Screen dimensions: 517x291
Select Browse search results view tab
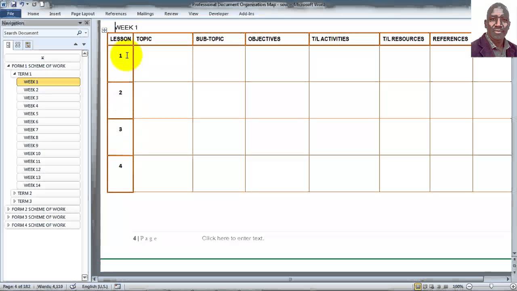(x=28, y=45)
